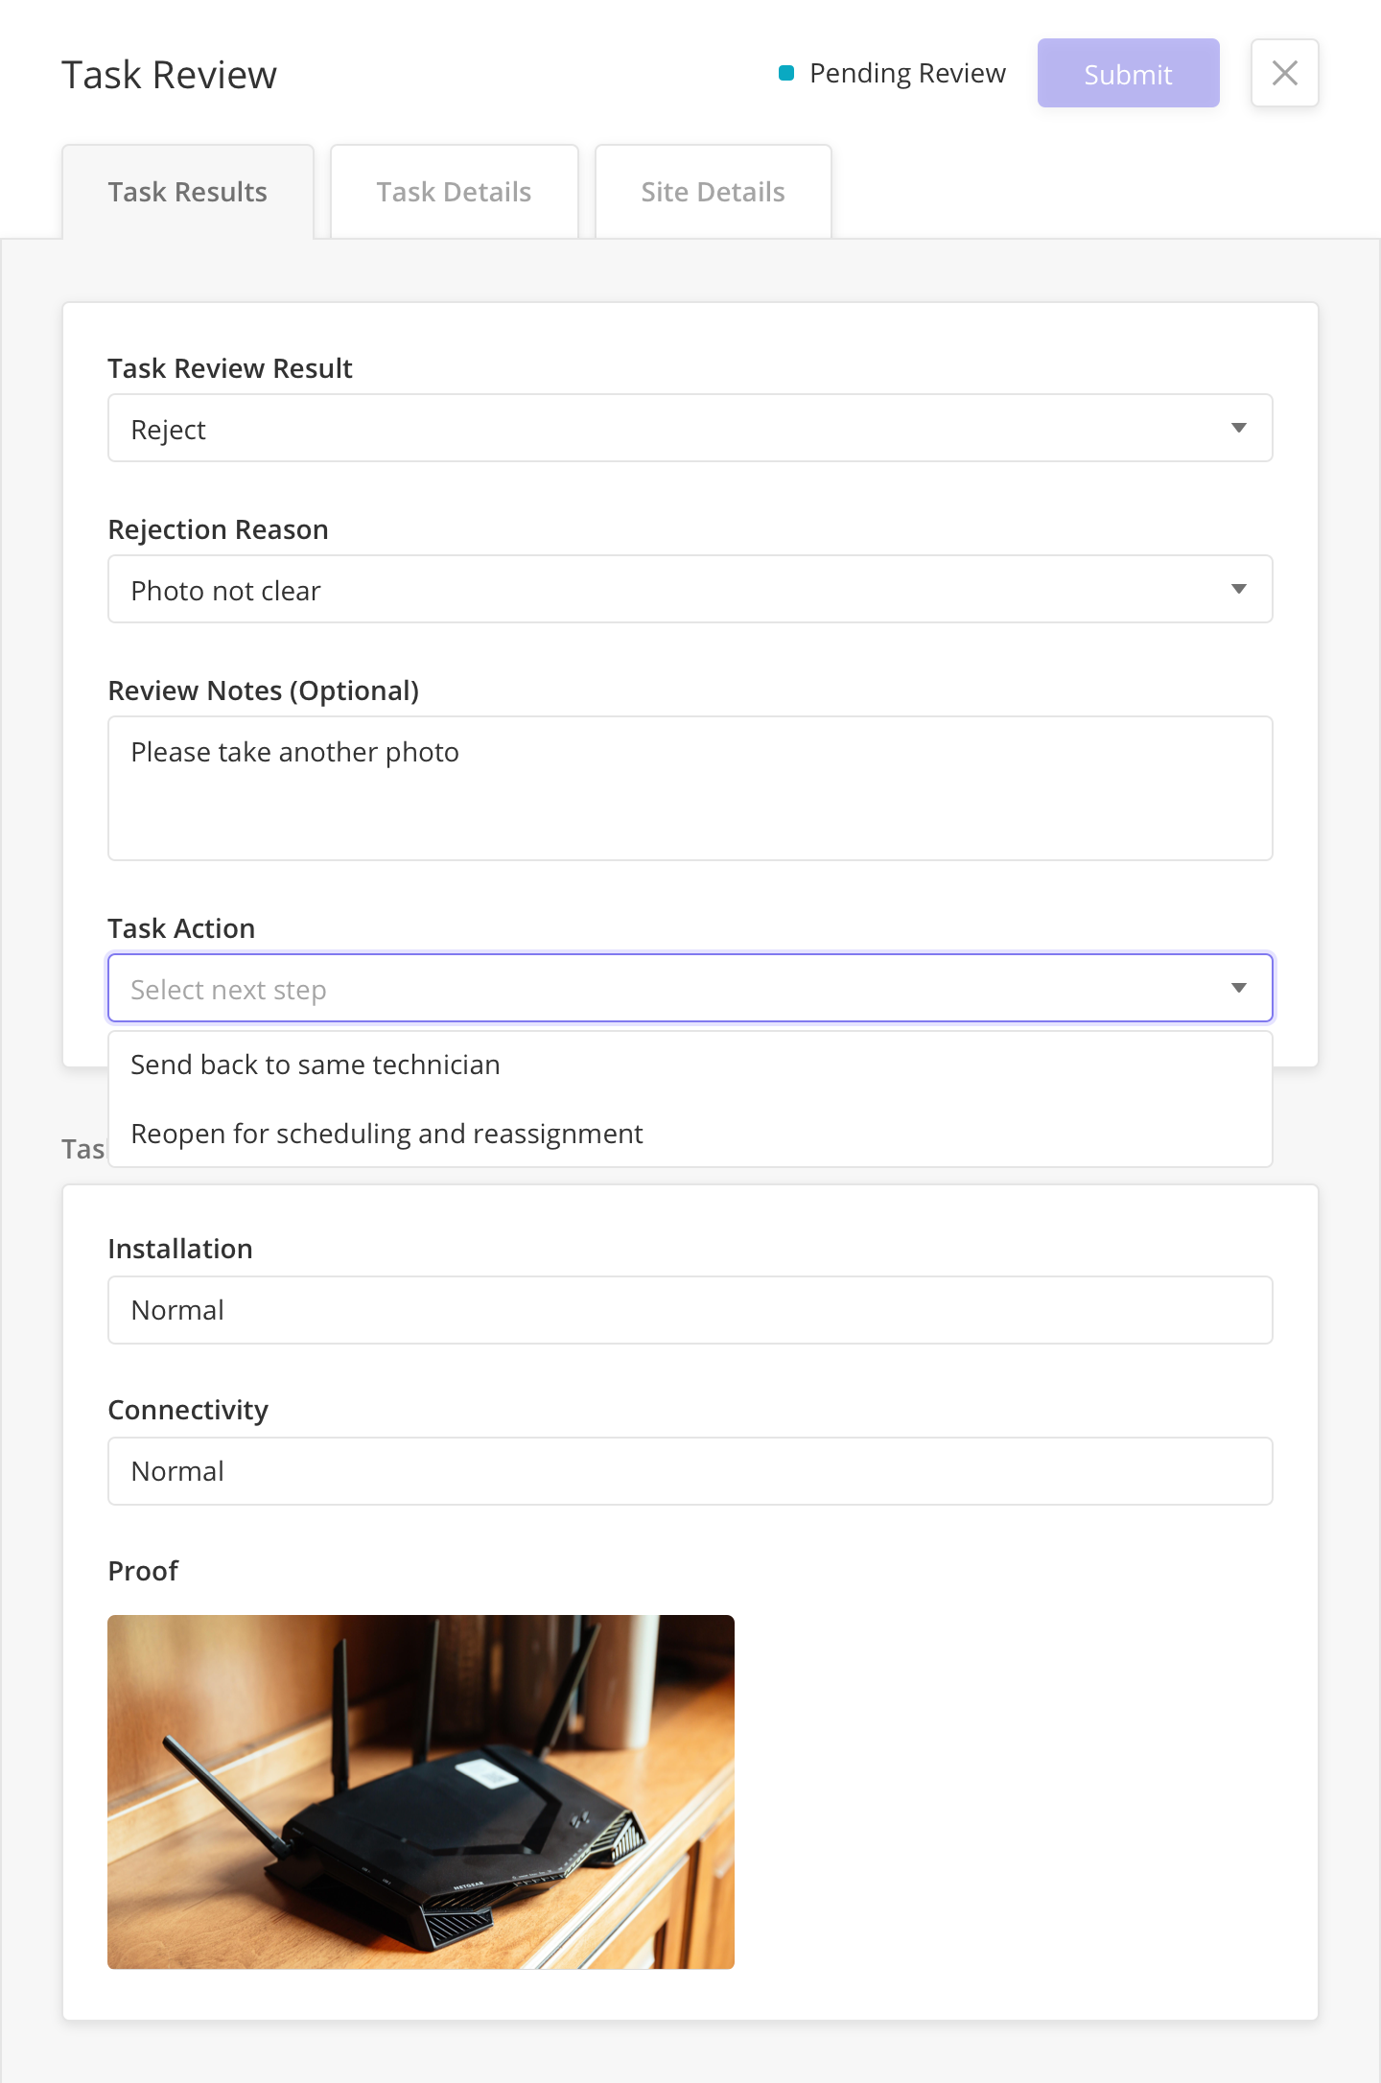Open the Task Review Result dropdown showing Reject
This screenshot has width=1381, height=2083.
click(690, 428)
